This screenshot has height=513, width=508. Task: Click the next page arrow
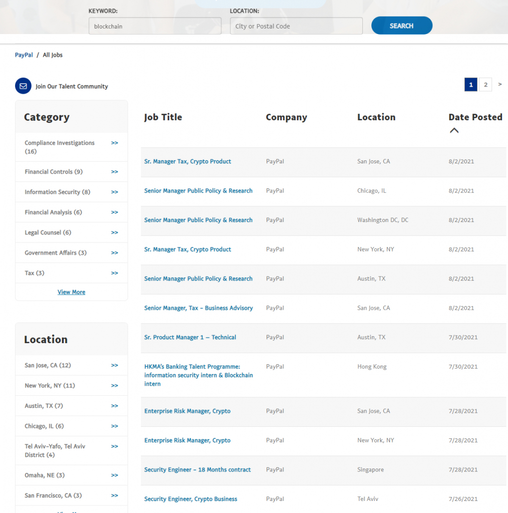500,84
